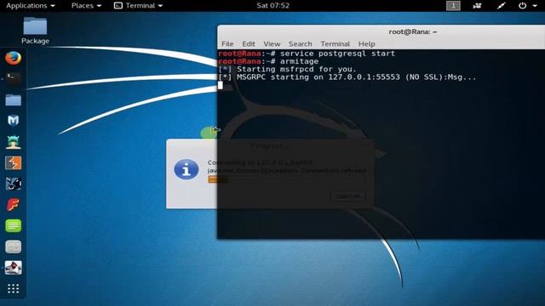545x306 pixels.
Task: Open the green notes app in dock
Action: tap(14, 226)
